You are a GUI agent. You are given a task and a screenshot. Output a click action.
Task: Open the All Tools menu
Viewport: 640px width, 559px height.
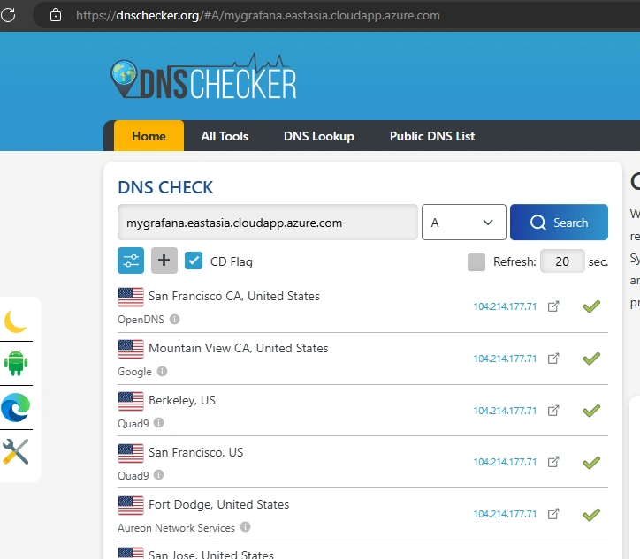click(225, 136)
